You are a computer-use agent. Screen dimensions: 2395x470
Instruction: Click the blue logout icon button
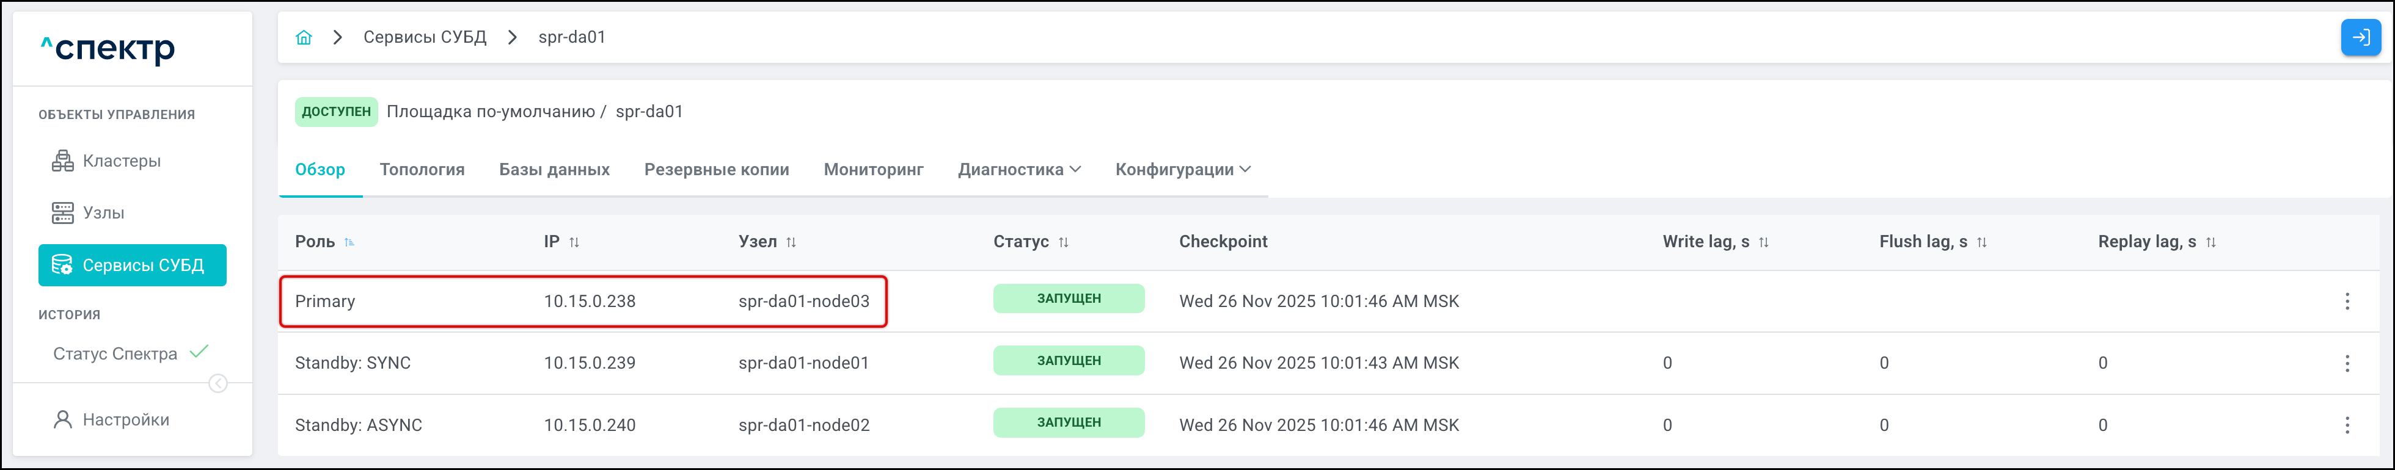click(2359, 37)
